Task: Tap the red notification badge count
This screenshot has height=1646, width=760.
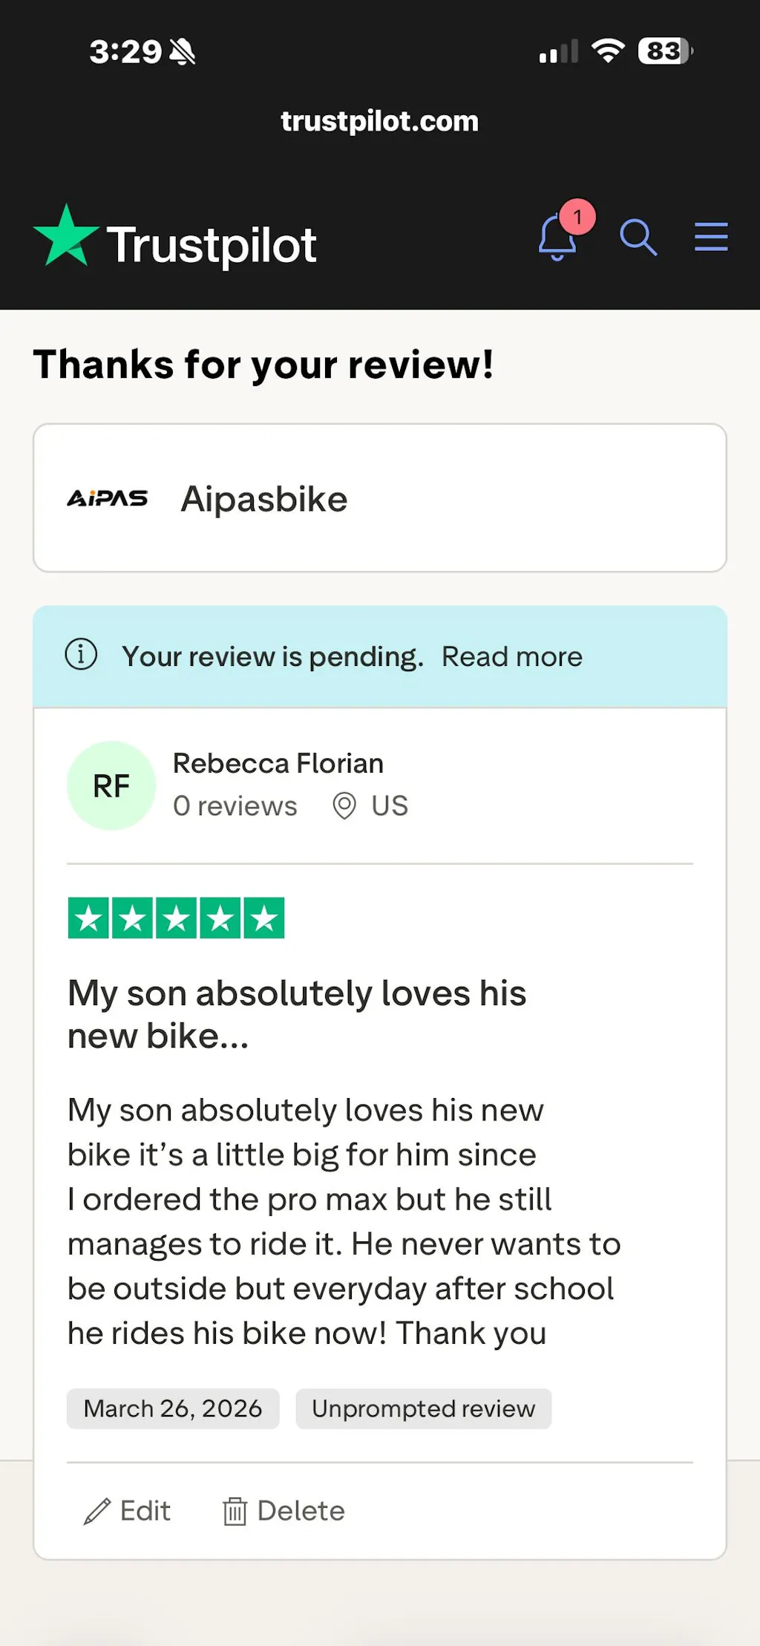Action: click(577, 218)
